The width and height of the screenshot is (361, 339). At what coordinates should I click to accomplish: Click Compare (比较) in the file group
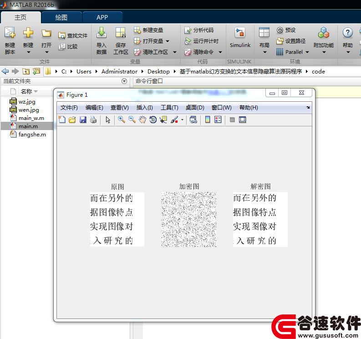(x=68, y=47)
